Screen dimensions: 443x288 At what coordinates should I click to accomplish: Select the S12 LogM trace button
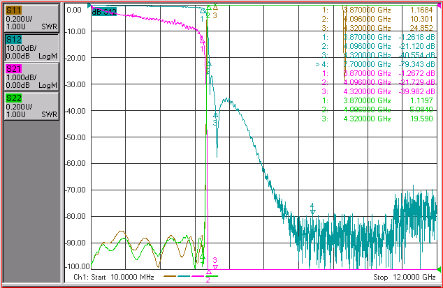(x=31, y=47)
